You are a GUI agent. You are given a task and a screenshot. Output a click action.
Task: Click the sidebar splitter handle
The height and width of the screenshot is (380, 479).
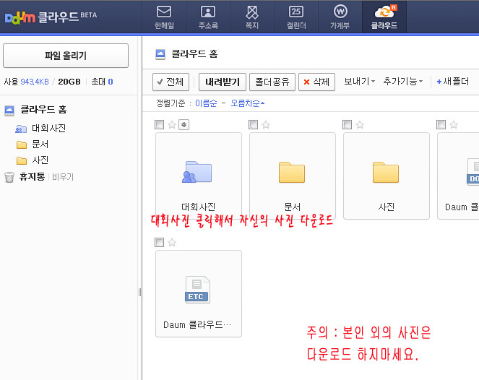140,293
